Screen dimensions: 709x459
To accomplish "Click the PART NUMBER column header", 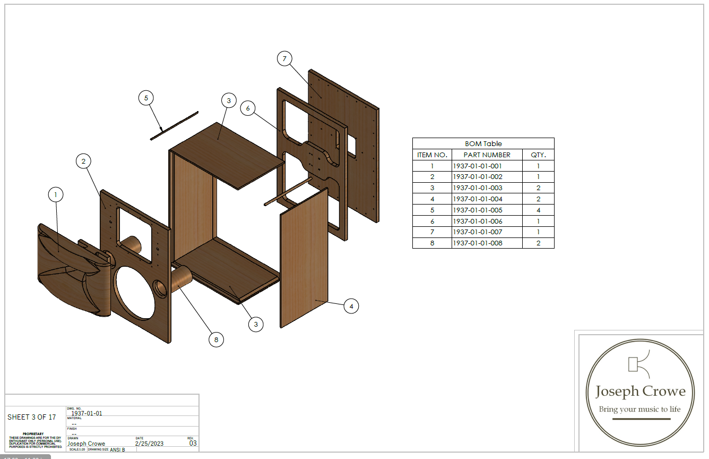I will [x=487, y=155].
